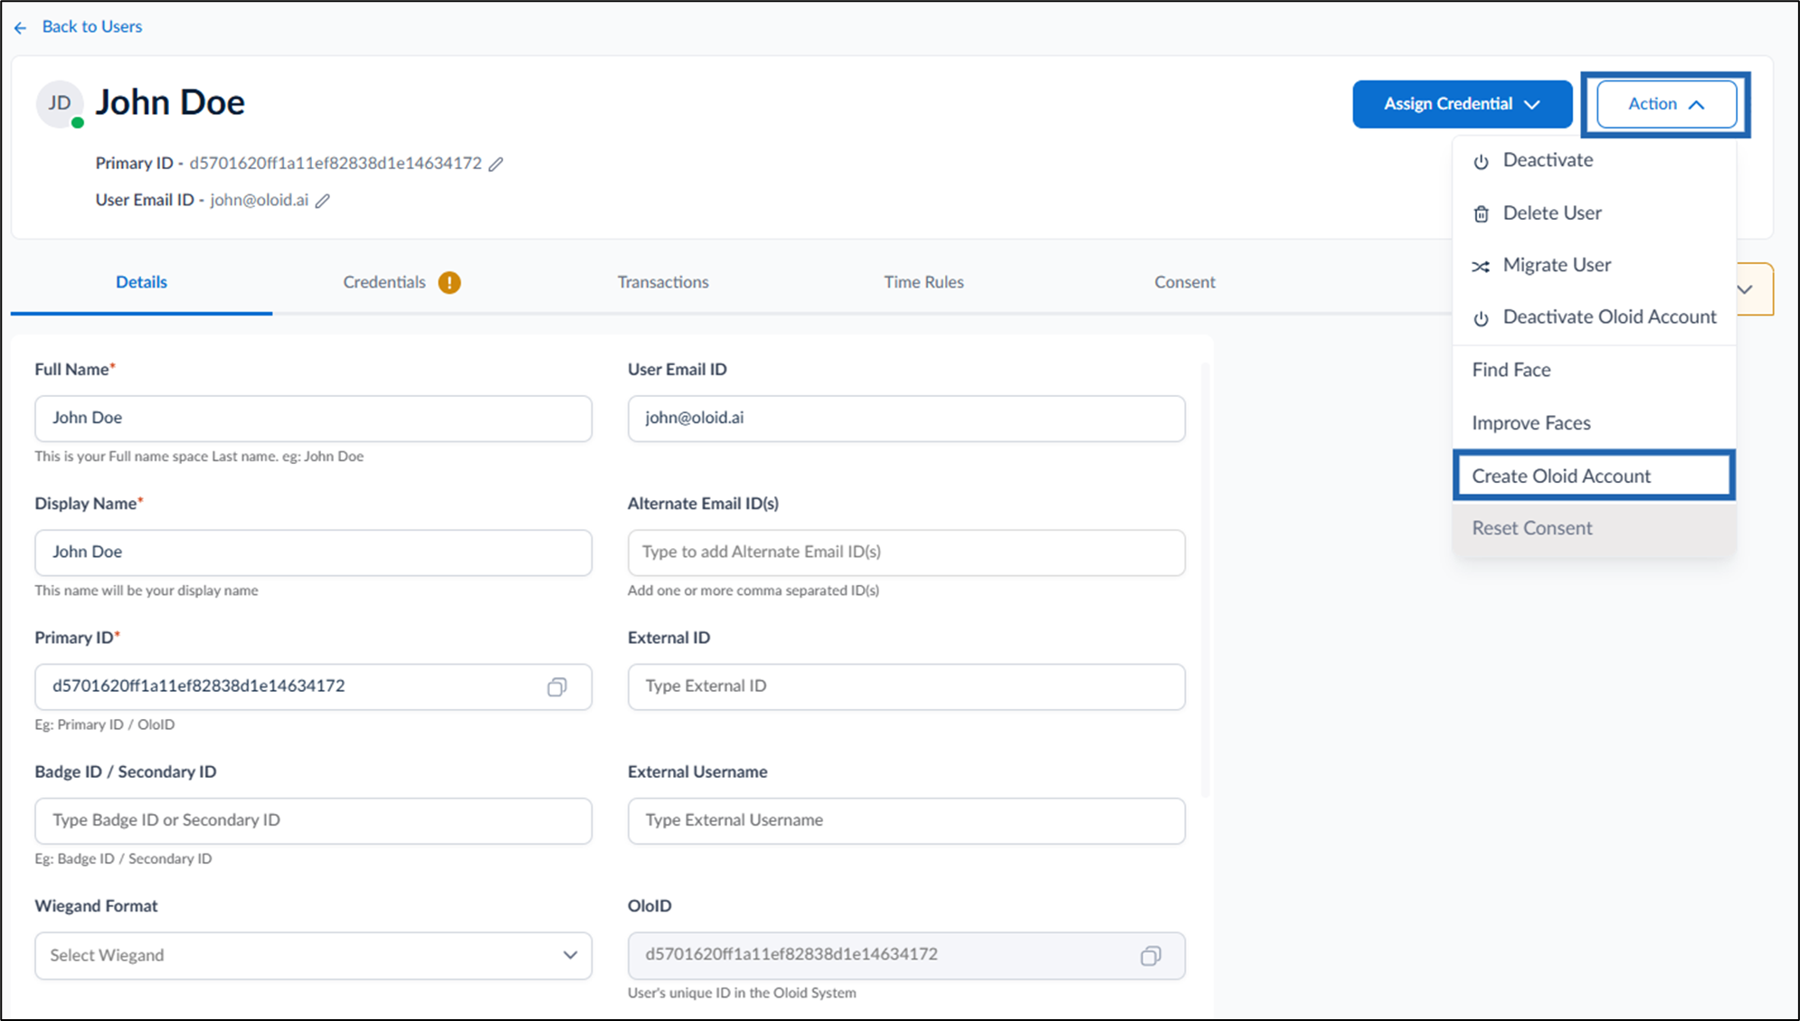Select Reset Consent menu item
The image size is (1800, 1021).
[x=1594, y=528]
